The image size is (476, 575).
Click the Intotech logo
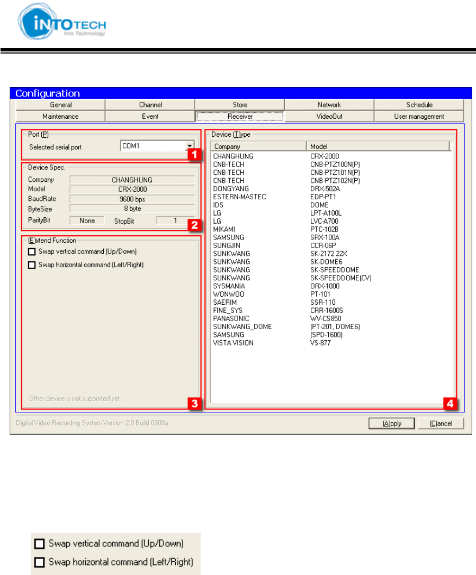[x=62, y=22]
